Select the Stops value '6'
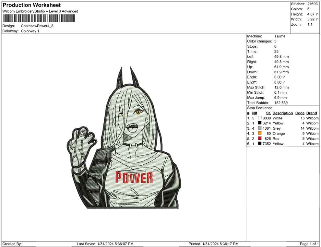 pos(275,46)
